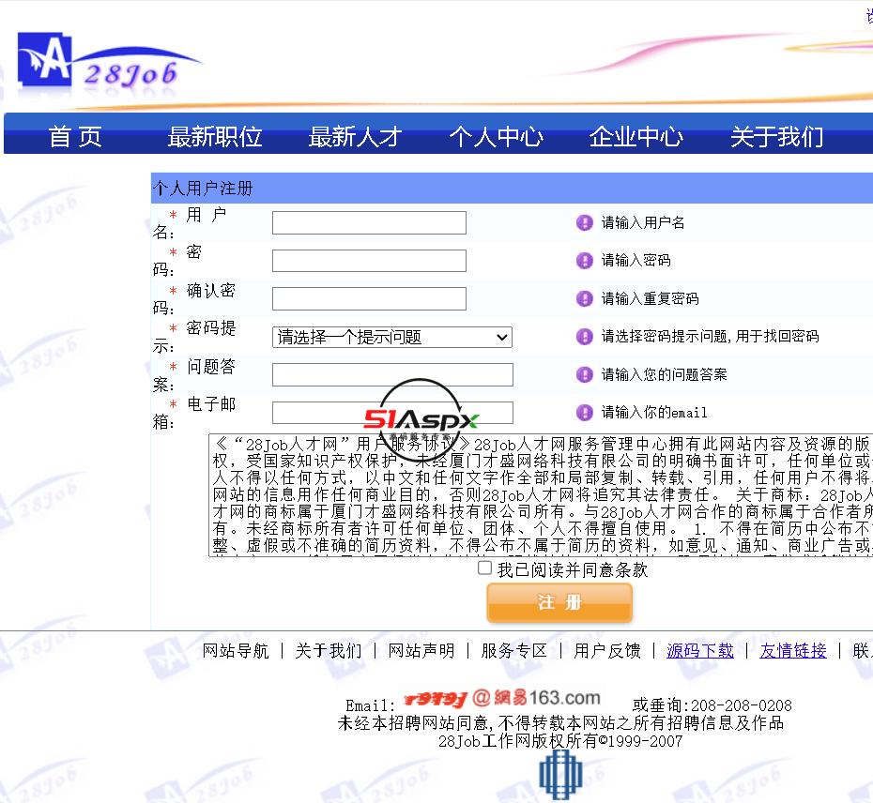The height and width of the screenshot is (803, 873).
Task: Open the 最新人才 menu item
Action: coord(355,136)
